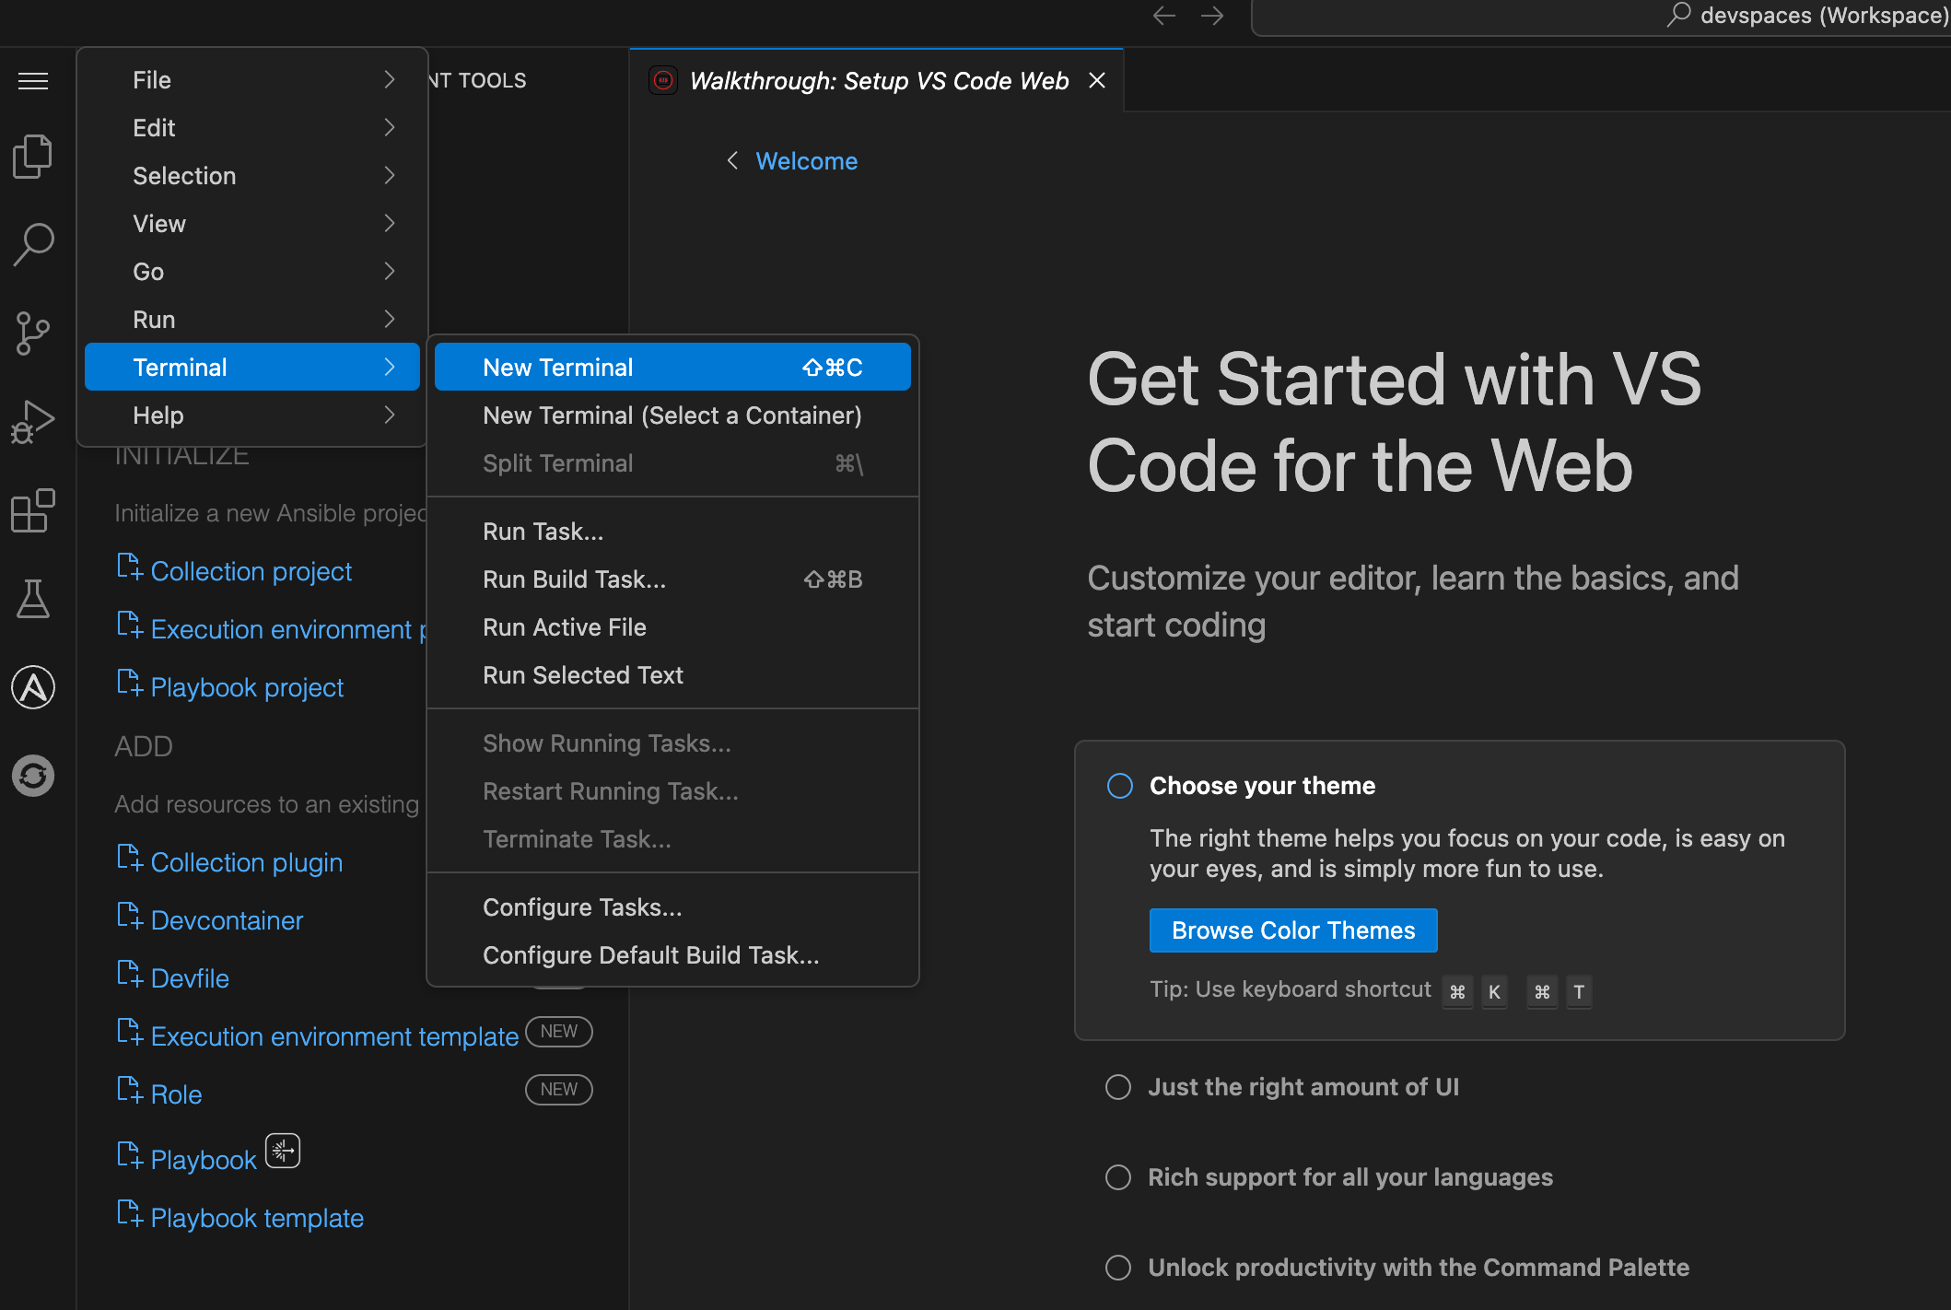The width and height of the screenshot is (1951, 1310).
Task: Open the Search sidebar icon
Action: [33, 244]
